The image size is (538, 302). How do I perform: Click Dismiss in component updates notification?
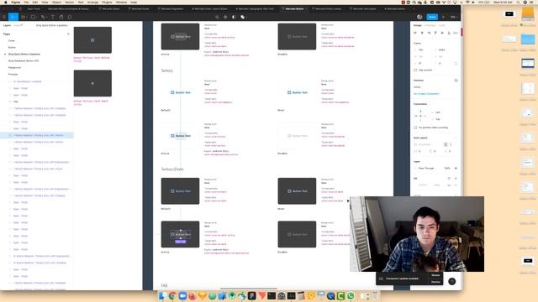pyautogui.click(x=435, y=282)
